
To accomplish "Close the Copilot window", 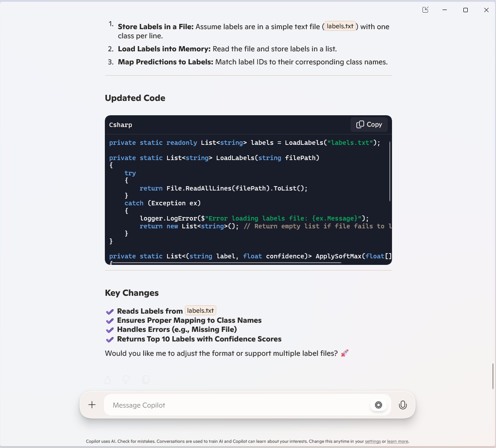I will (x=486, y=10).
